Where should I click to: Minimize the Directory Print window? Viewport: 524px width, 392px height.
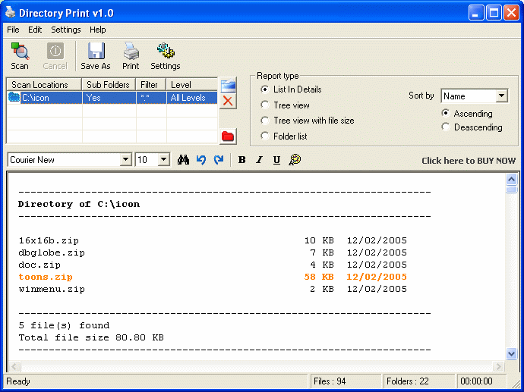point(476,13)
